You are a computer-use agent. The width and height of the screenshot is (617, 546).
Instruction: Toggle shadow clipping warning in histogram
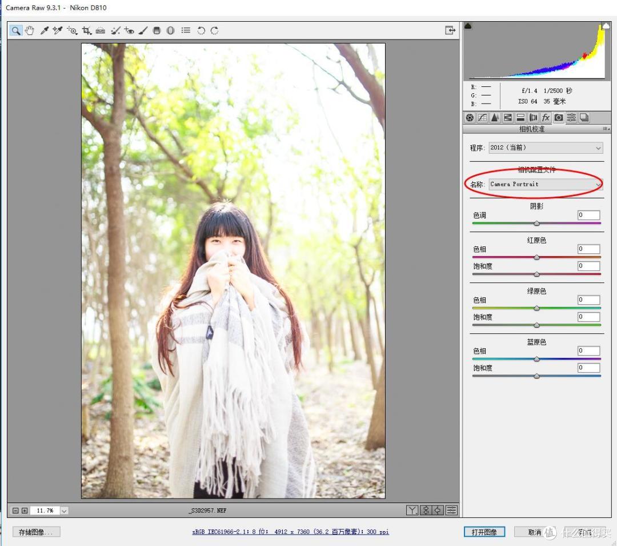[x=468, y=26]
